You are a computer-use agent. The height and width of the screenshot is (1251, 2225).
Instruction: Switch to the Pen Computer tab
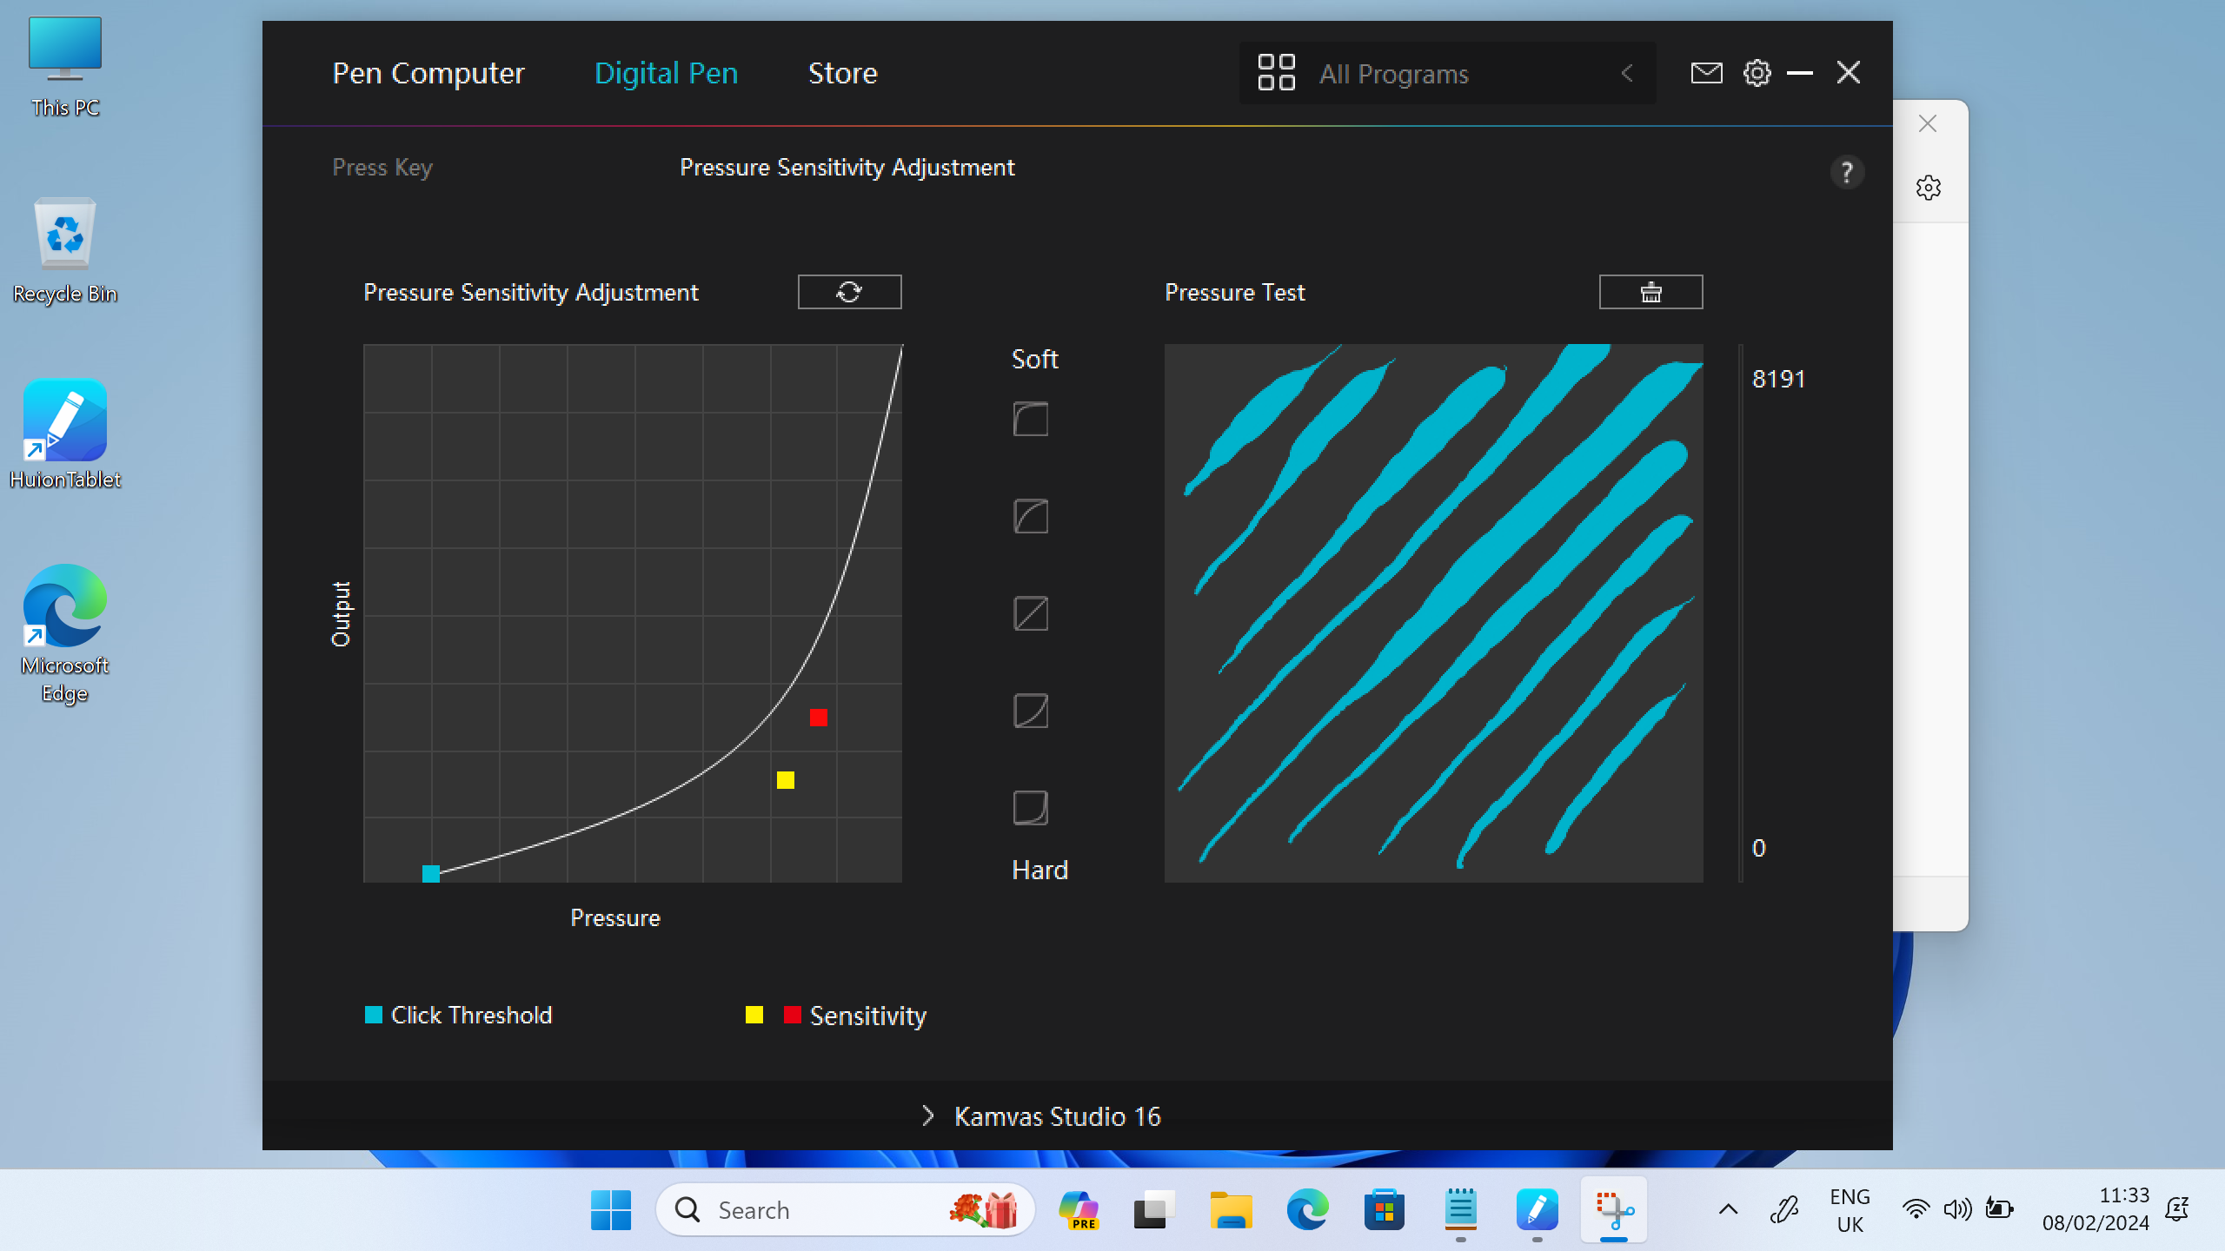pyautogui.click(x=428, y=73)
